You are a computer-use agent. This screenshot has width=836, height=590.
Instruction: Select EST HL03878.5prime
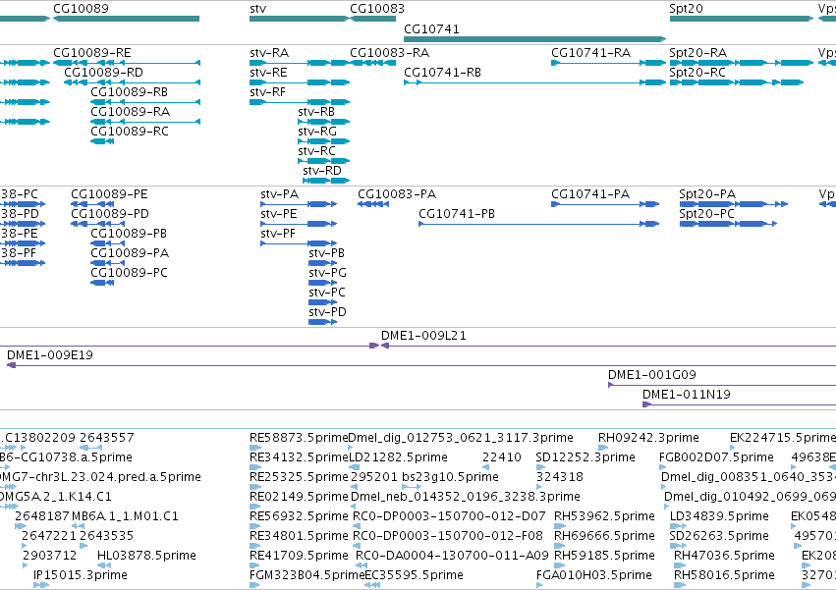(104, 565)
